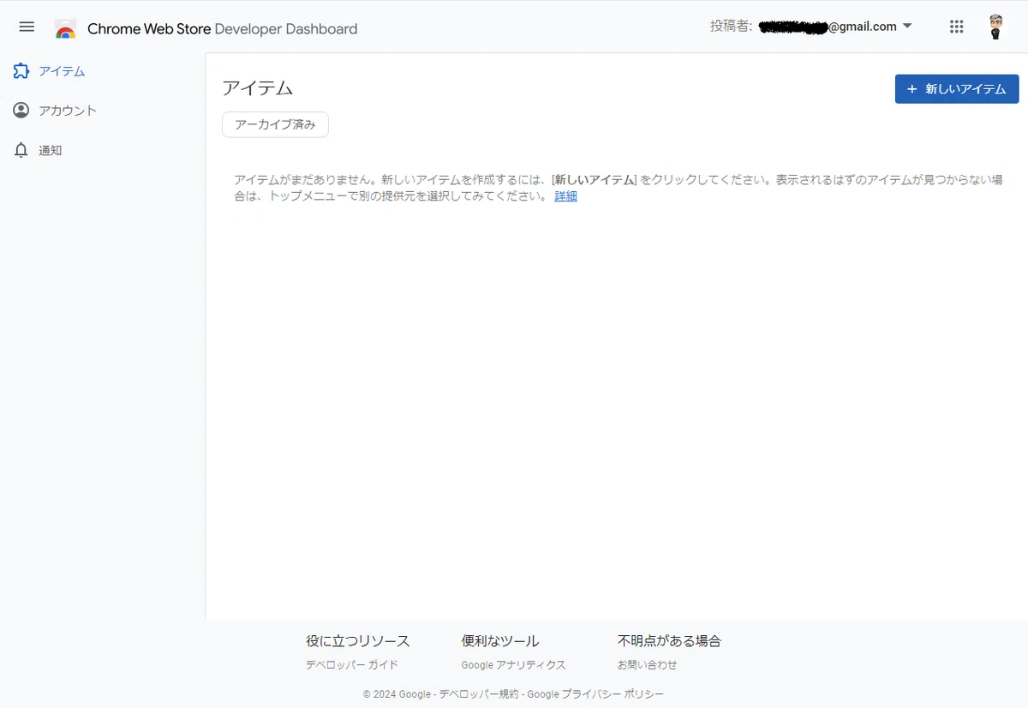Click the 役に立つリソース footer heading
The height and width of the screenshot is (708, 1028).
pos(358,641)
